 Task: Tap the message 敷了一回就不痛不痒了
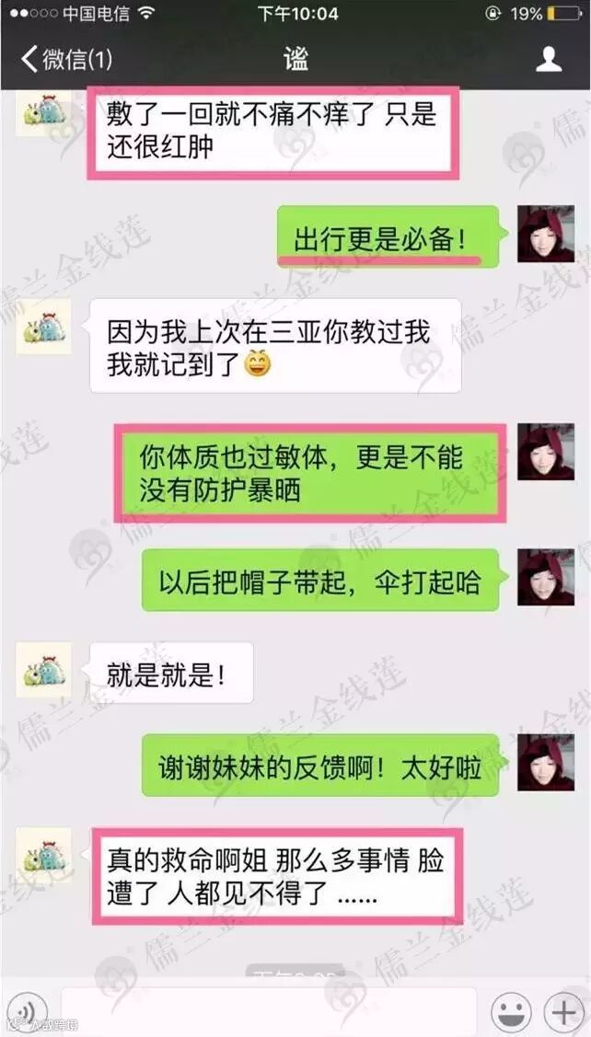272,133
